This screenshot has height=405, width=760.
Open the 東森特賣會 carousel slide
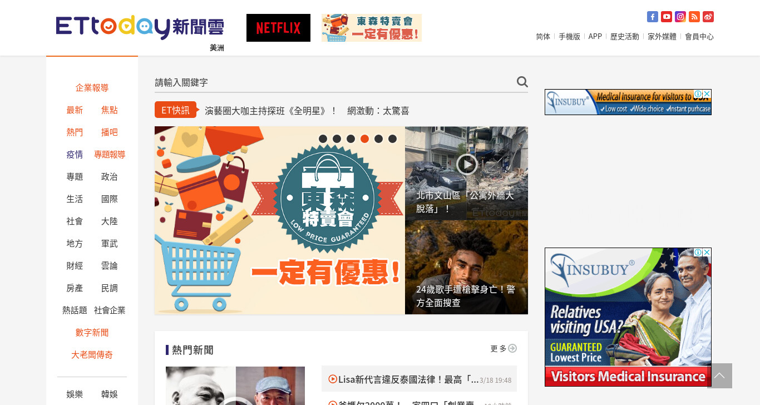click(280, 220)
